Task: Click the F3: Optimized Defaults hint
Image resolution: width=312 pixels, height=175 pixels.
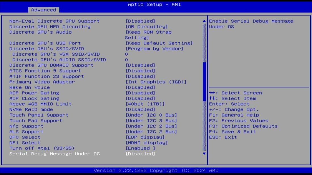Action: pyautogui.click(x=243, y=126)
